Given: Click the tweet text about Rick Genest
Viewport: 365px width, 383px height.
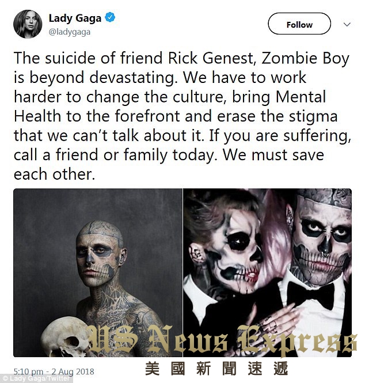Looking at the screenshot, I should click(182, 116).
